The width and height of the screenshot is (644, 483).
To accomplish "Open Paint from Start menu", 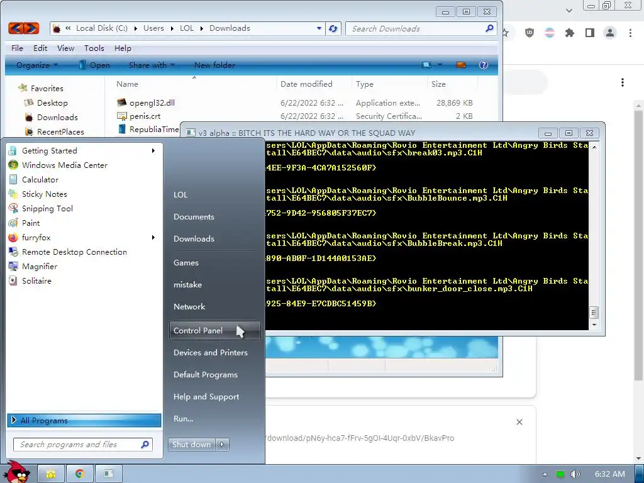I will (x=31, y=223).
